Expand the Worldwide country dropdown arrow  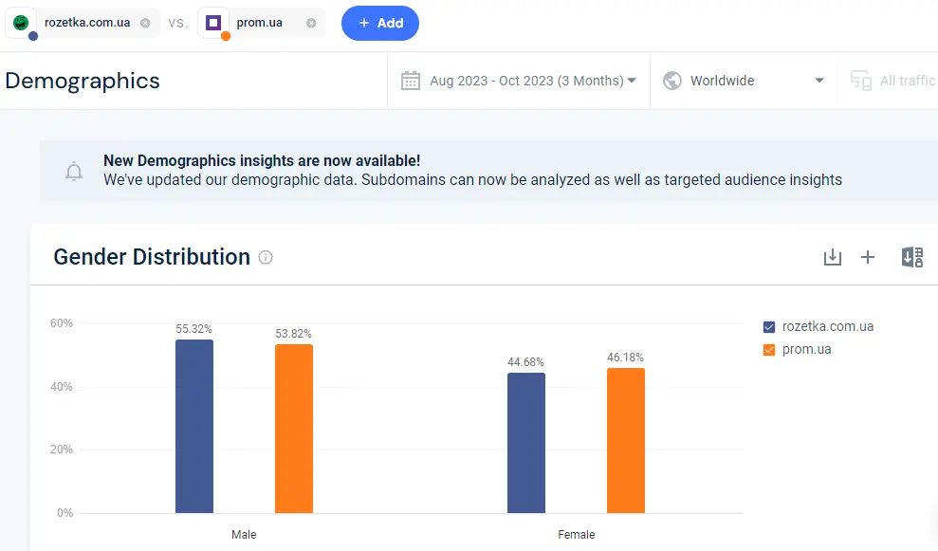819,81
